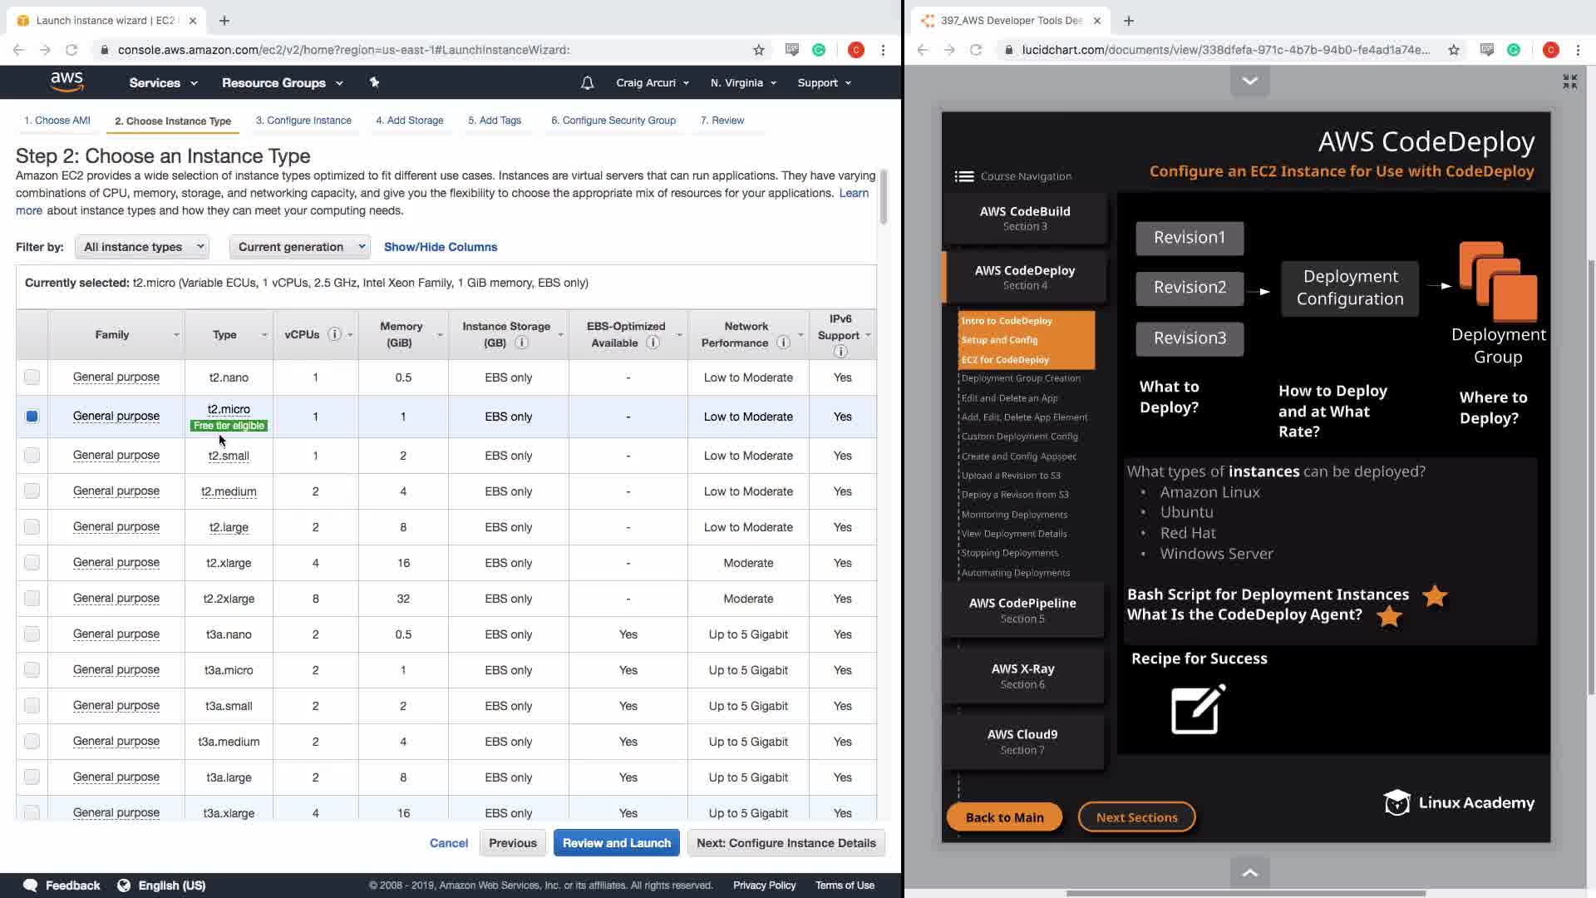Click the Course Navigation hamburger icon

coord(964,176)
